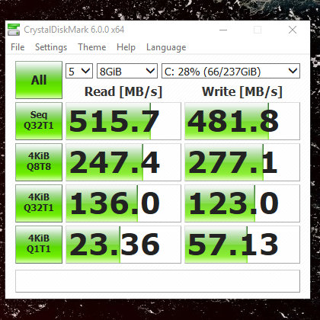Image resolution: width=320 pixels, height=320 pixels.
Task: Click the Seq write result 481.8
Action: (x=242, y=121)
